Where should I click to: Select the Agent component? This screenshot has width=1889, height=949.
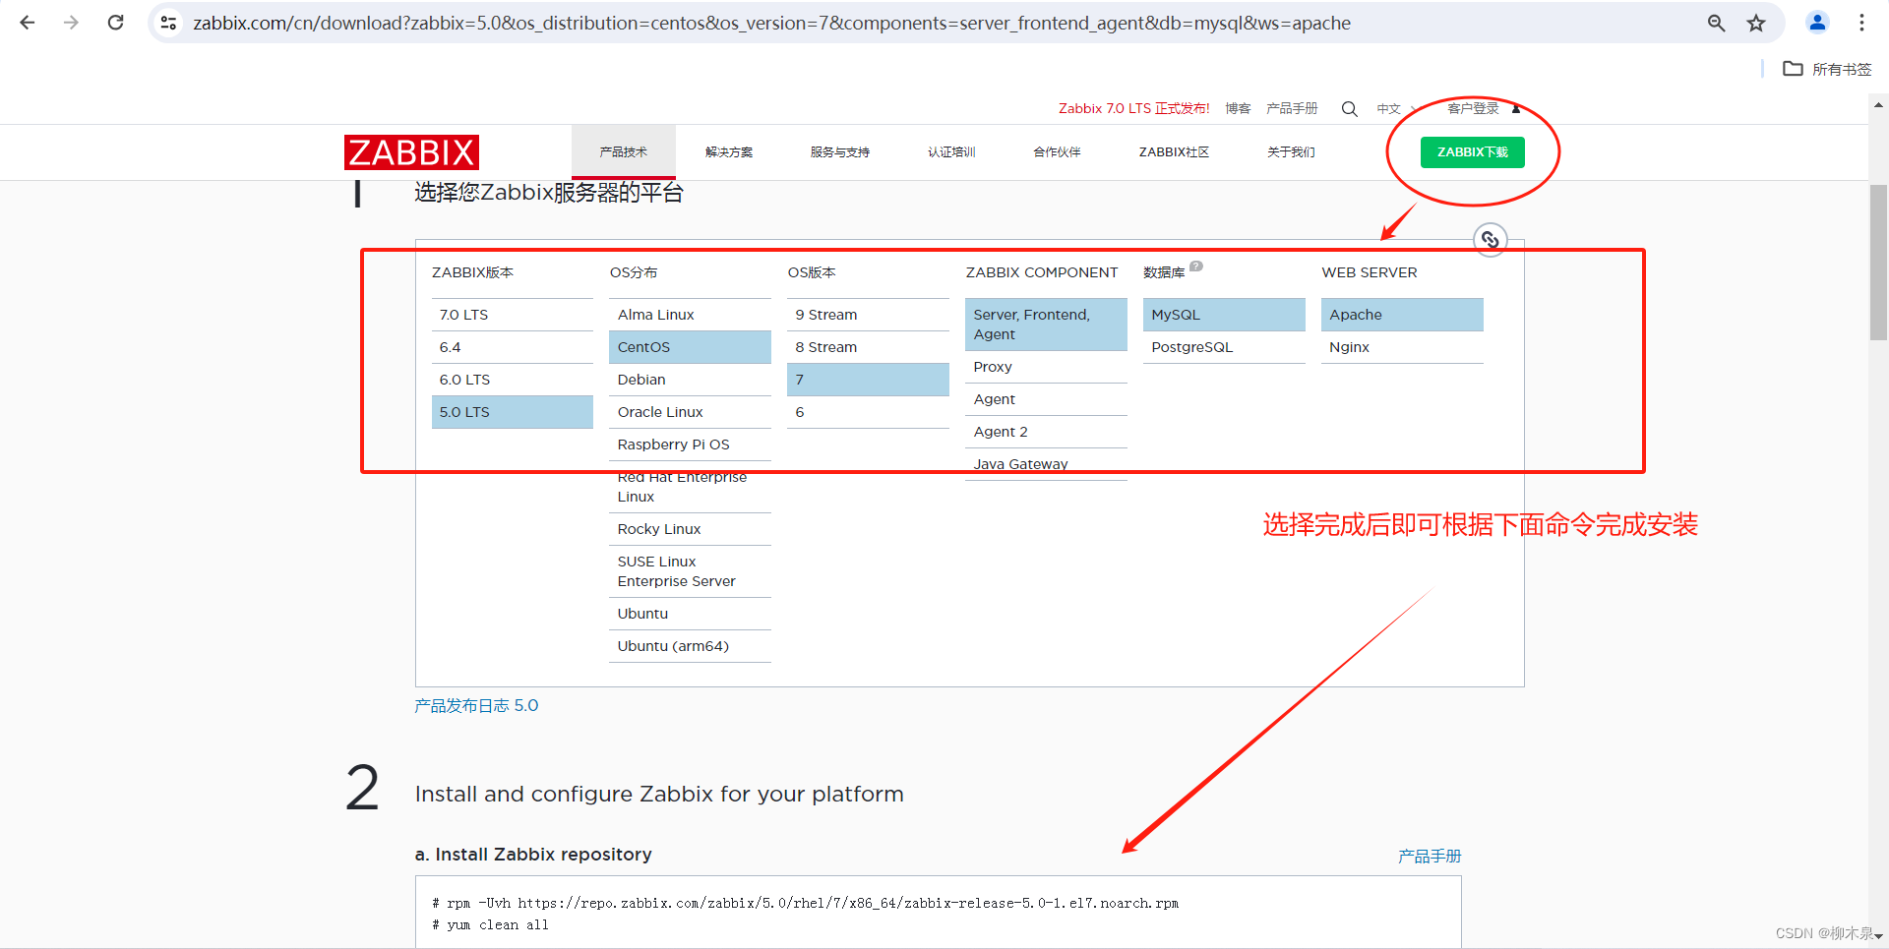[x=1046, y=399]
